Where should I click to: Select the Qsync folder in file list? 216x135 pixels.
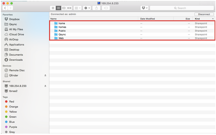click(62, 34)
